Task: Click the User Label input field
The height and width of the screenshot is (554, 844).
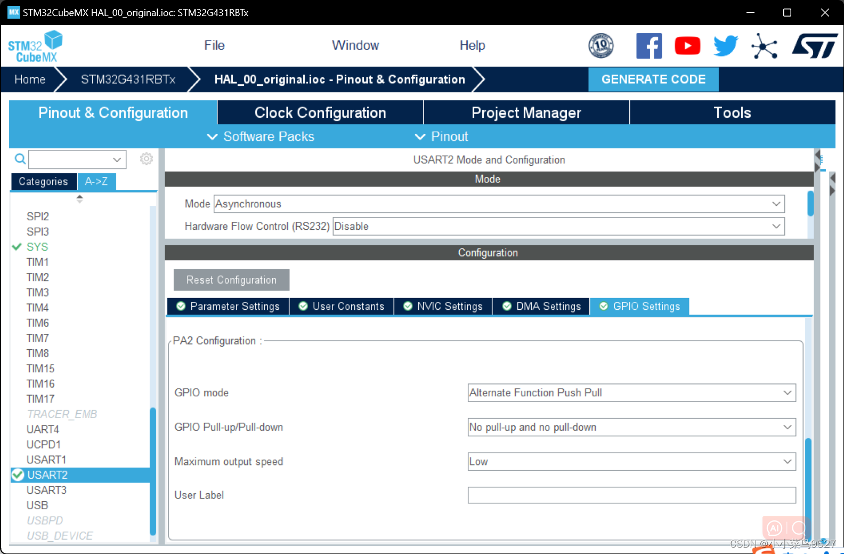Action: (x=632, y=495)
